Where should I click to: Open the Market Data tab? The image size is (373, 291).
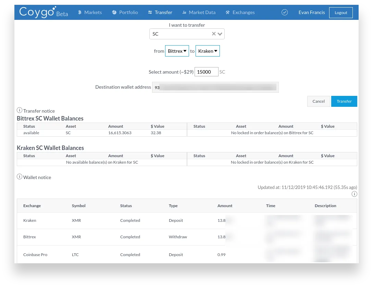click(199, 12)
